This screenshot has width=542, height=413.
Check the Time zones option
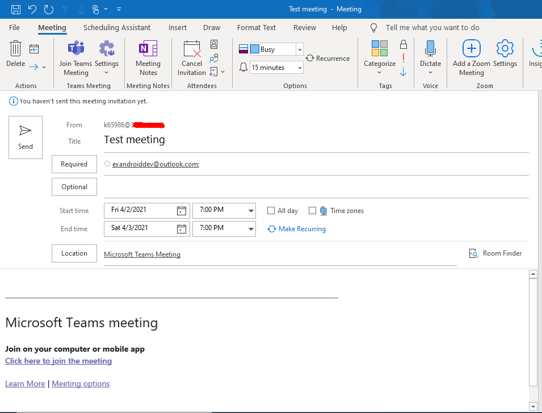pos(313,210)
